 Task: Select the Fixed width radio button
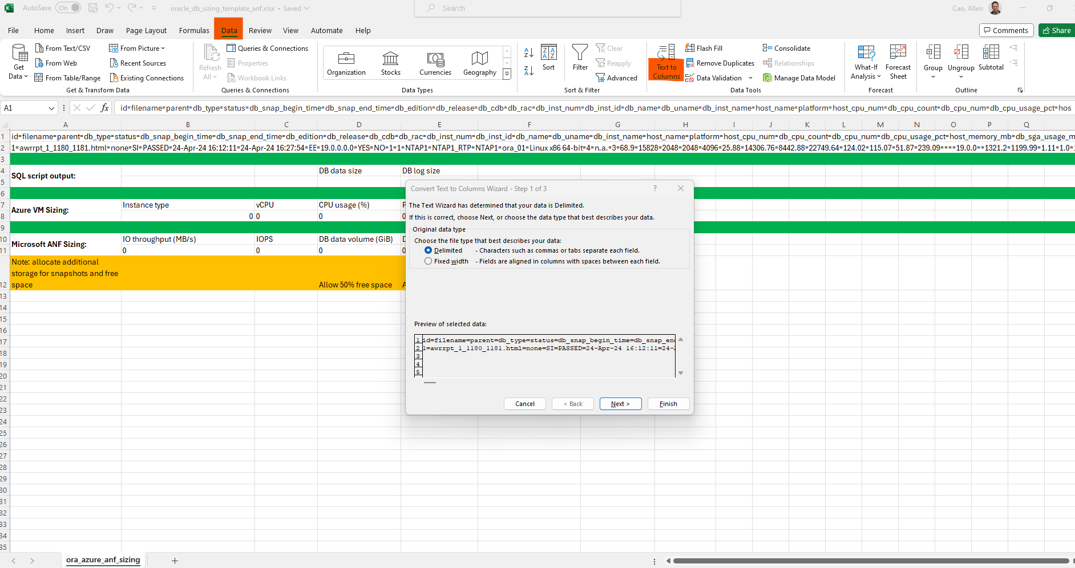pyautogui.click(x=428, y=261)
